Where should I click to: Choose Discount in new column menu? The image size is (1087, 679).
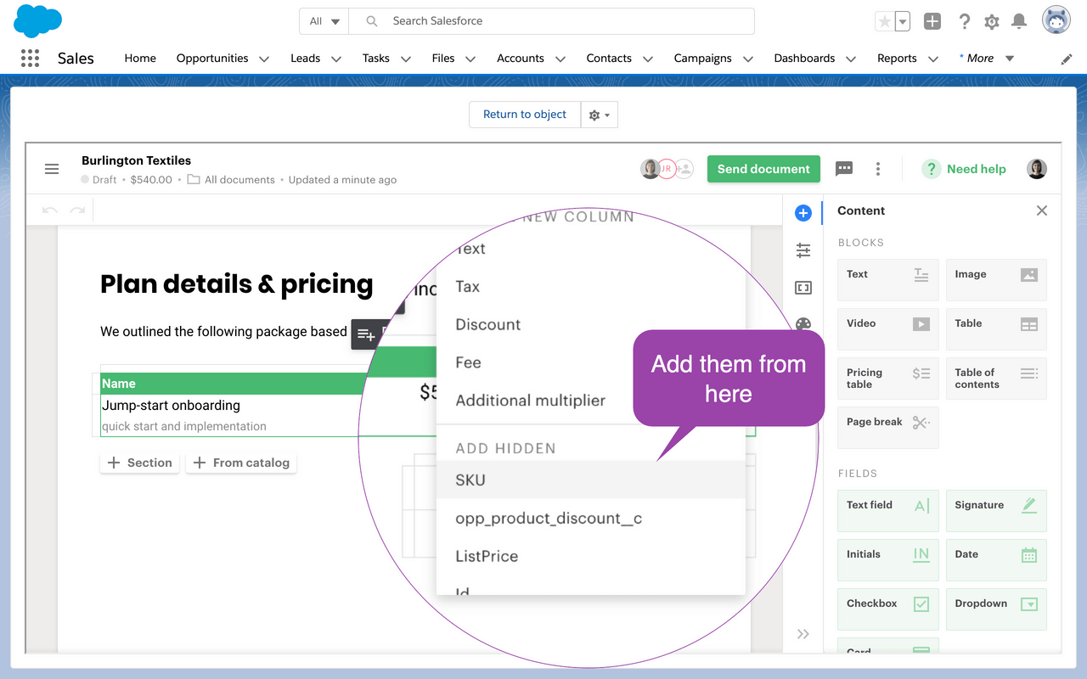click(590, 324)
